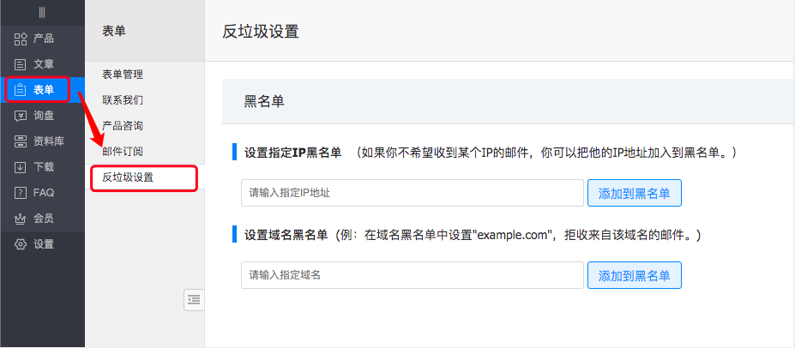Add the domain name to blacklist
The image size is (795, 348).
[634, 276]
